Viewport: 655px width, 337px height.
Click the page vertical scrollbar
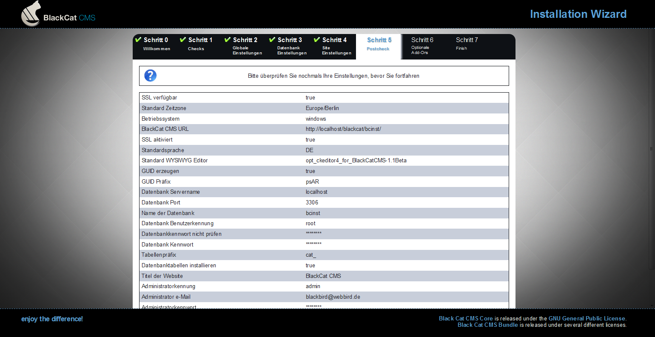click(651, 149)
